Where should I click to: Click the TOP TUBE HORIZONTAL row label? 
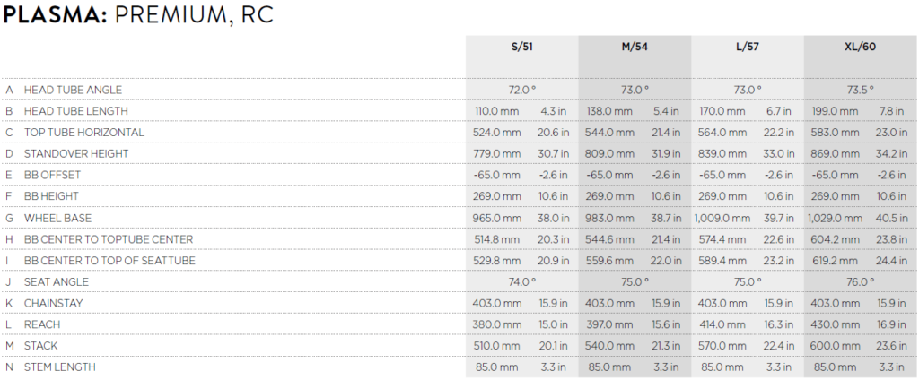83,133
